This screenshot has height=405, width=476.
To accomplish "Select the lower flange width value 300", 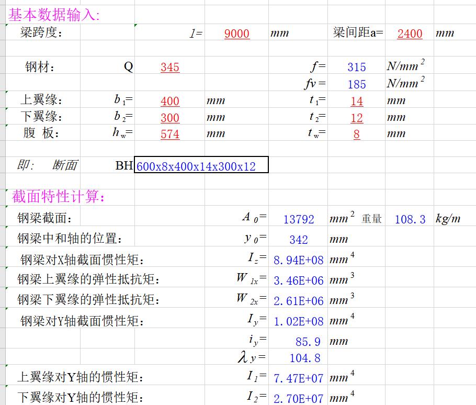I will click(169, 116).
